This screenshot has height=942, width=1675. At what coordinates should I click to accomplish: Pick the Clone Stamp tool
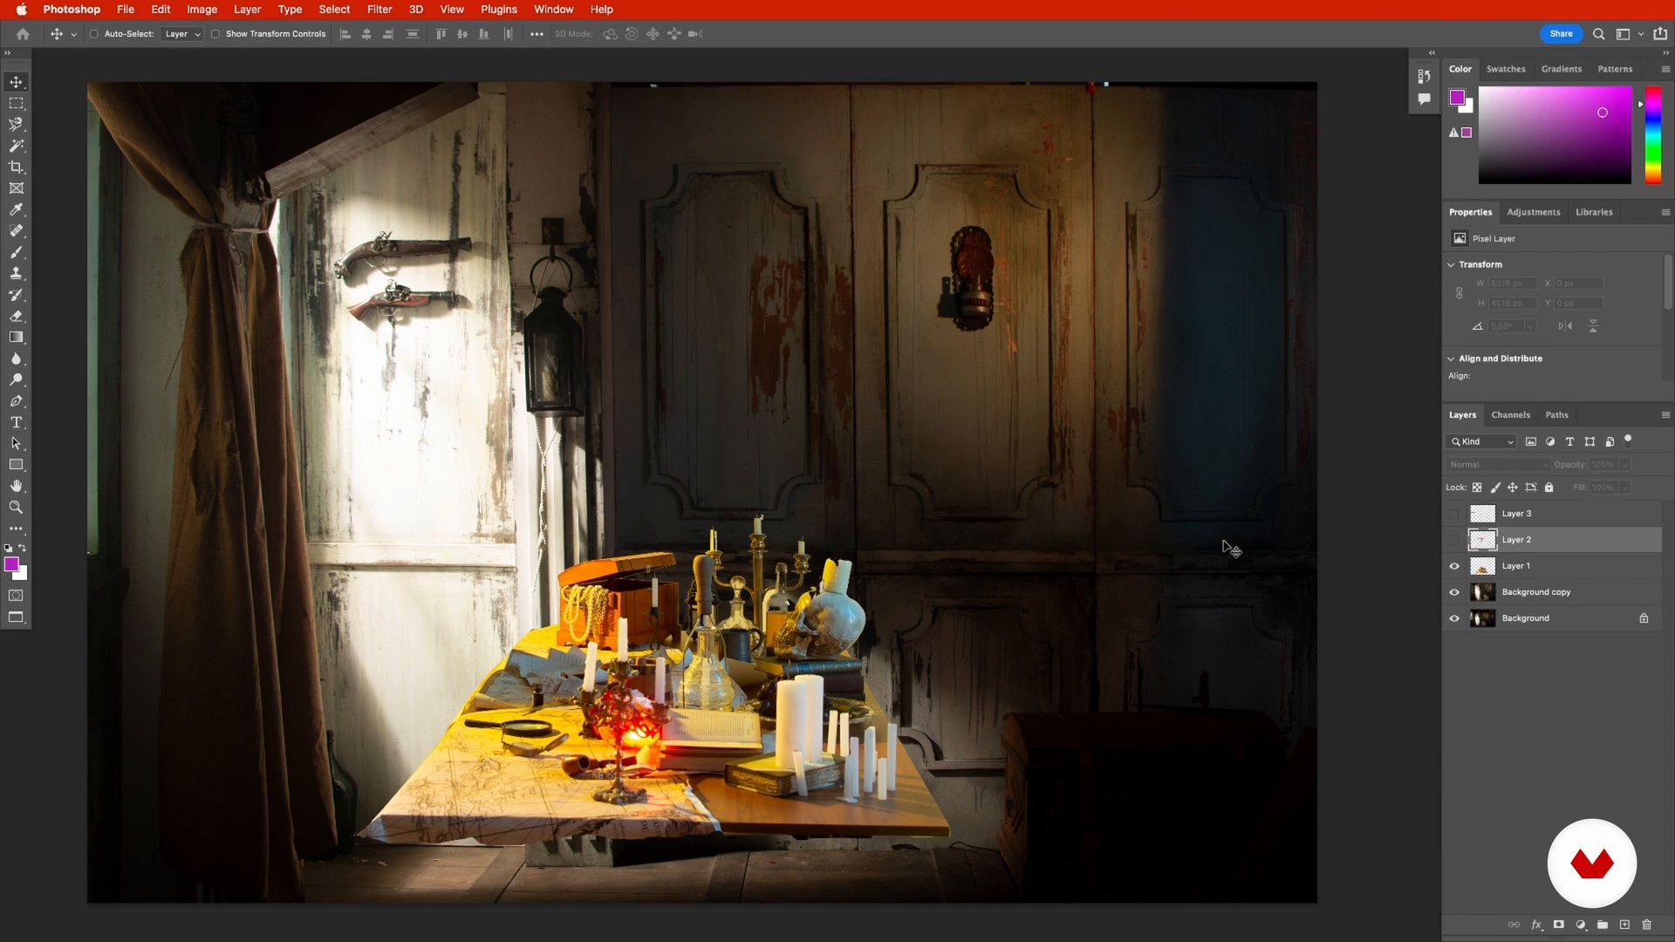point(16,274)
